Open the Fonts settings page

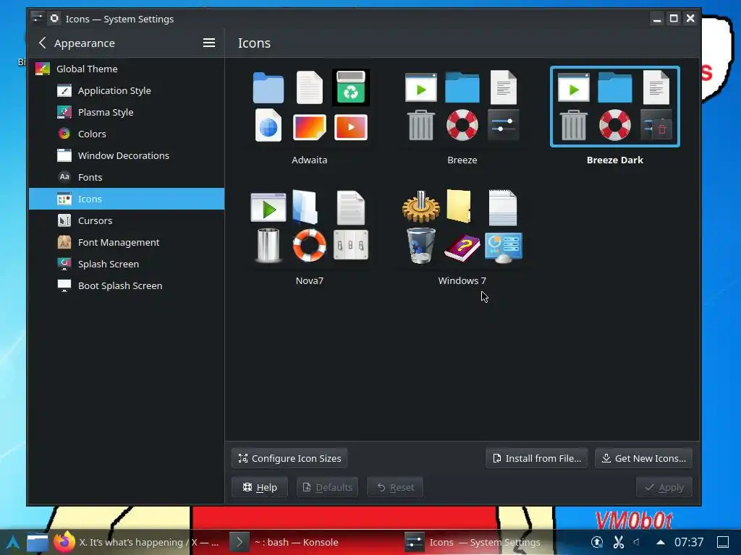pos(127,177)
